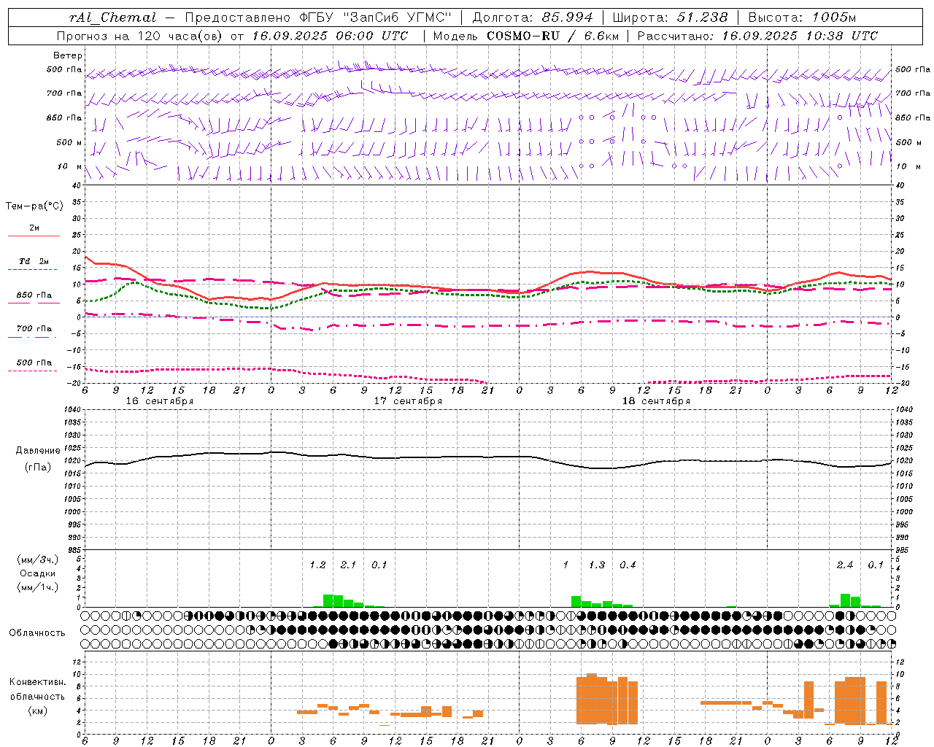This screenshot has height=747, width=934.
Task: Click the red 2м temperature legend line
Action: point(34,236)
